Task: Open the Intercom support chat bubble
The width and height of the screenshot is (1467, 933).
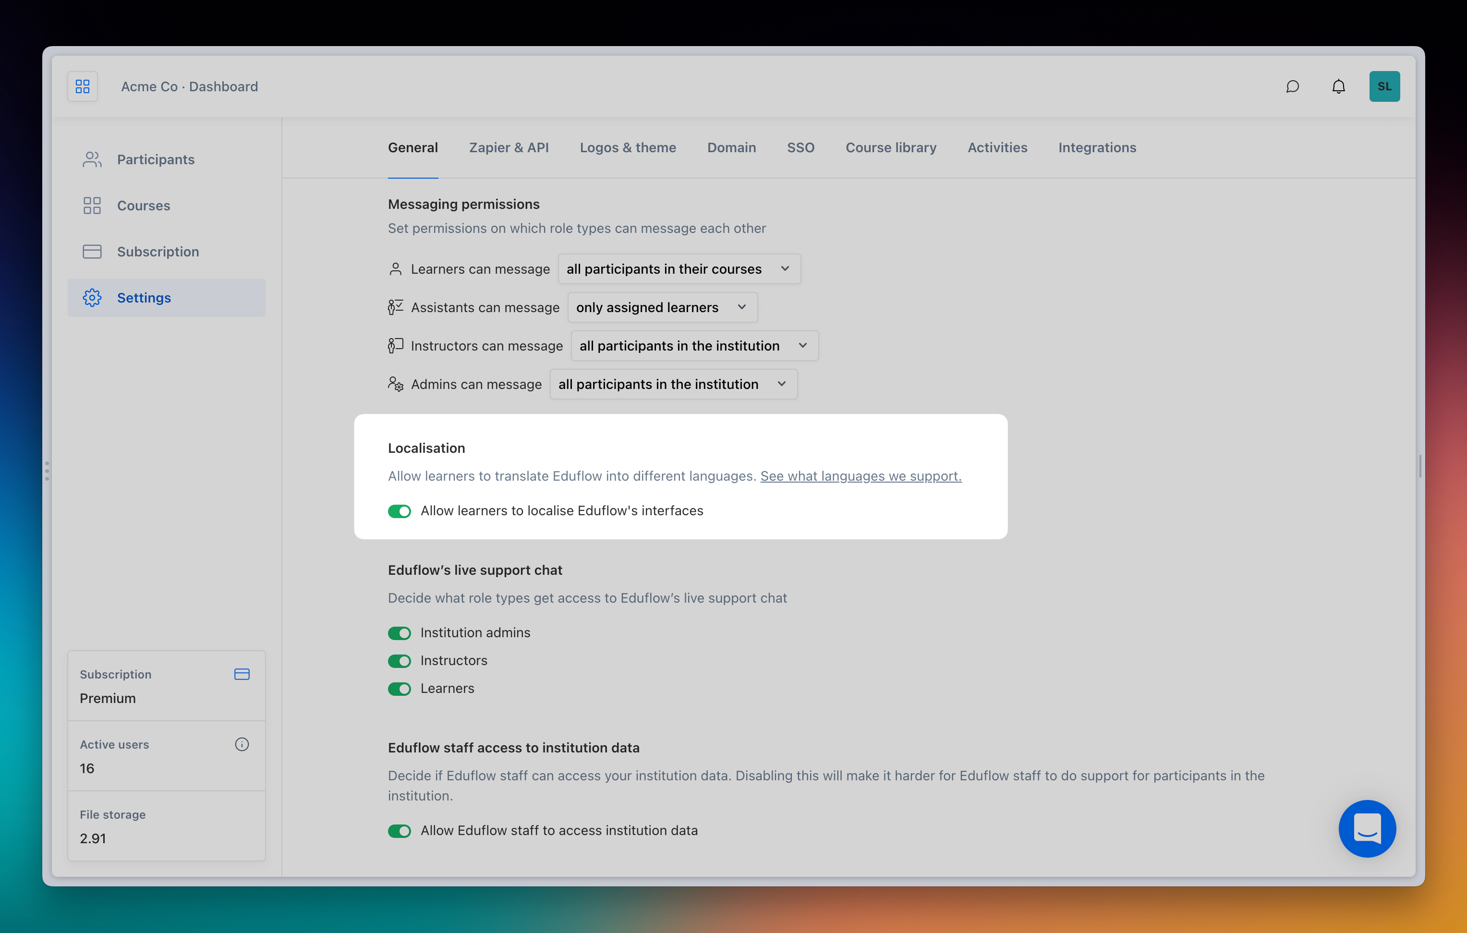Action: pyautogui.click(x=1367, y=828)
